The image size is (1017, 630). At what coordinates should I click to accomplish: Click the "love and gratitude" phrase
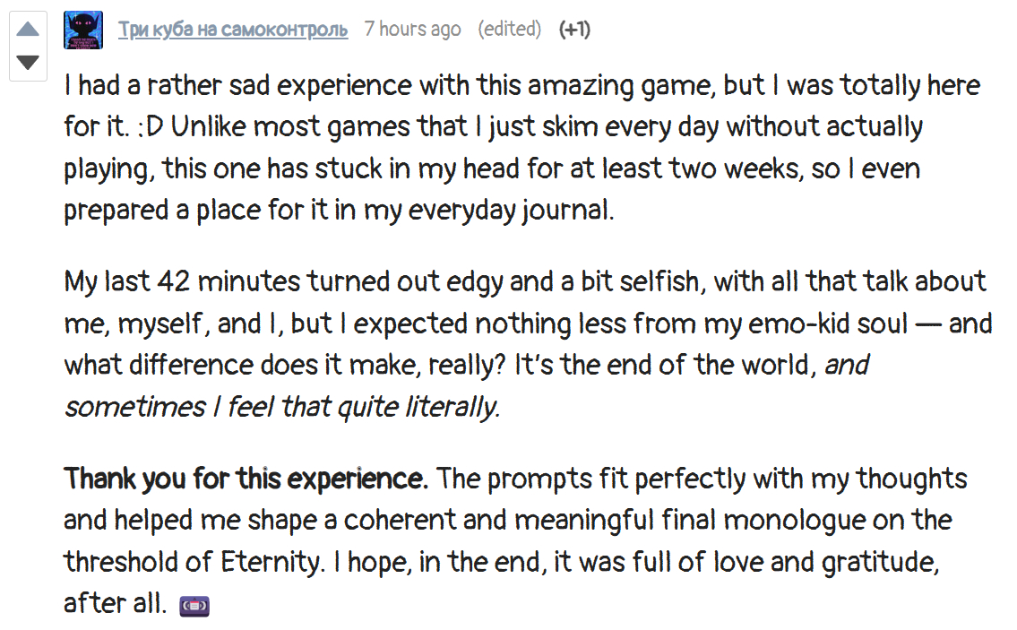840,562
